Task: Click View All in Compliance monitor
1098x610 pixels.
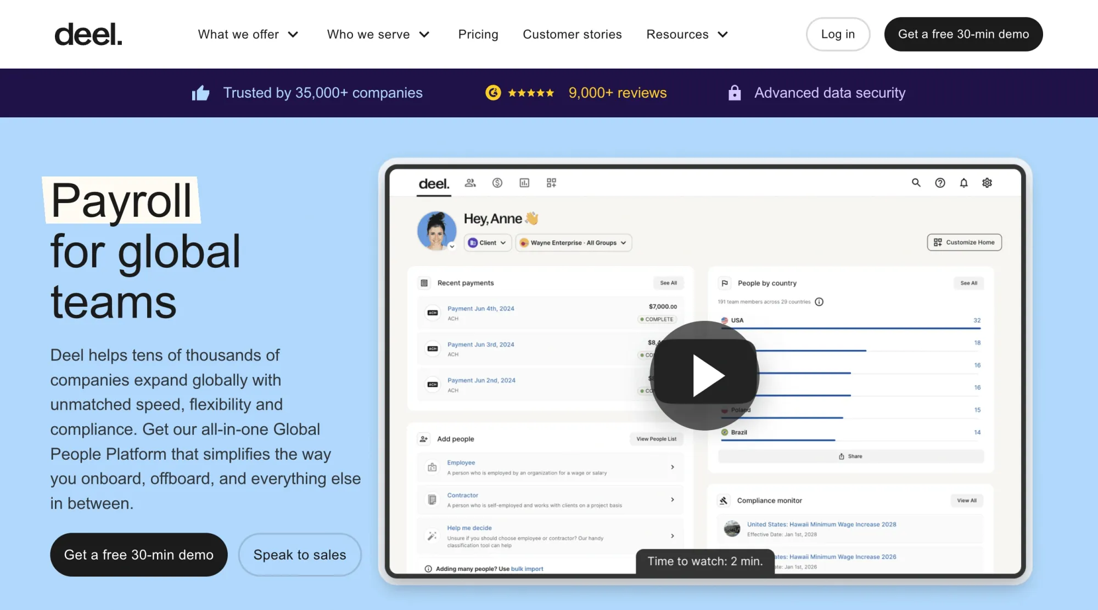Action: pyautogui.click(x=966, y=500)
